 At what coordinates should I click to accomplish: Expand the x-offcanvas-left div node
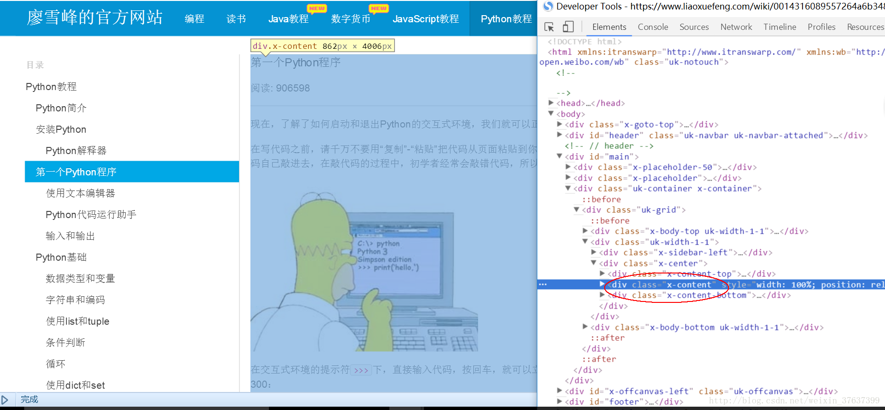(560, 391)
